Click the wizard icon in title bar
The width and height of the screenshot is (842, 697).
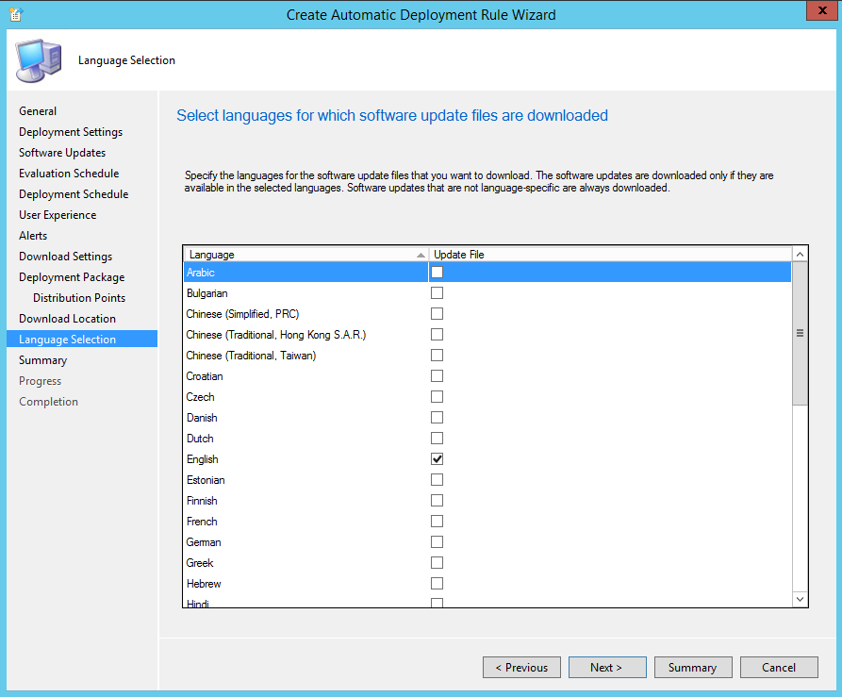15,14
